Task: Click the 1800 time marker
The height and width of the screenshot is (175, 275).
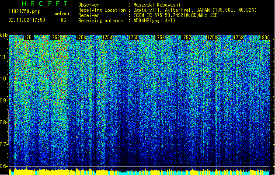Action: coord(265,38)
